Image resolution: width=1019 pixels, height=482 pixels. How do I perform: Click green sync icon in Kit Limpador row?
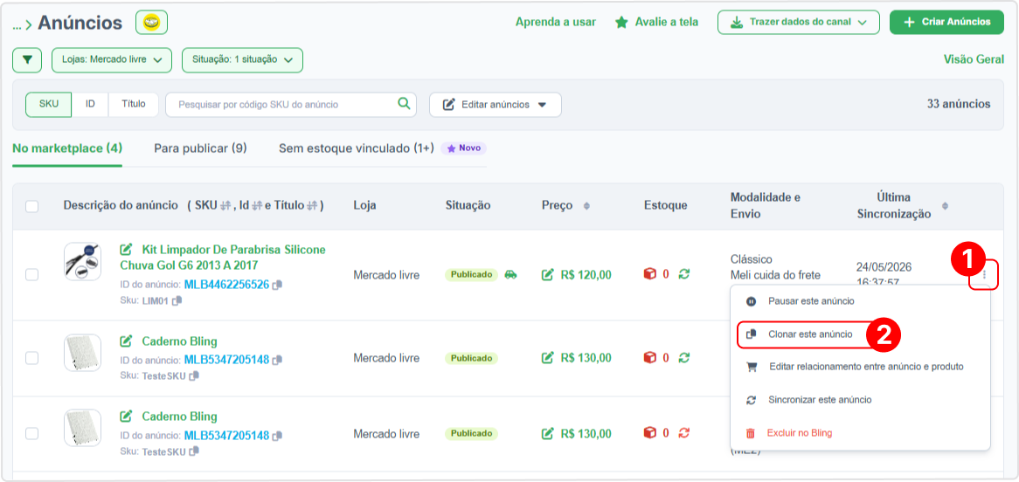[x=683, y=274]
